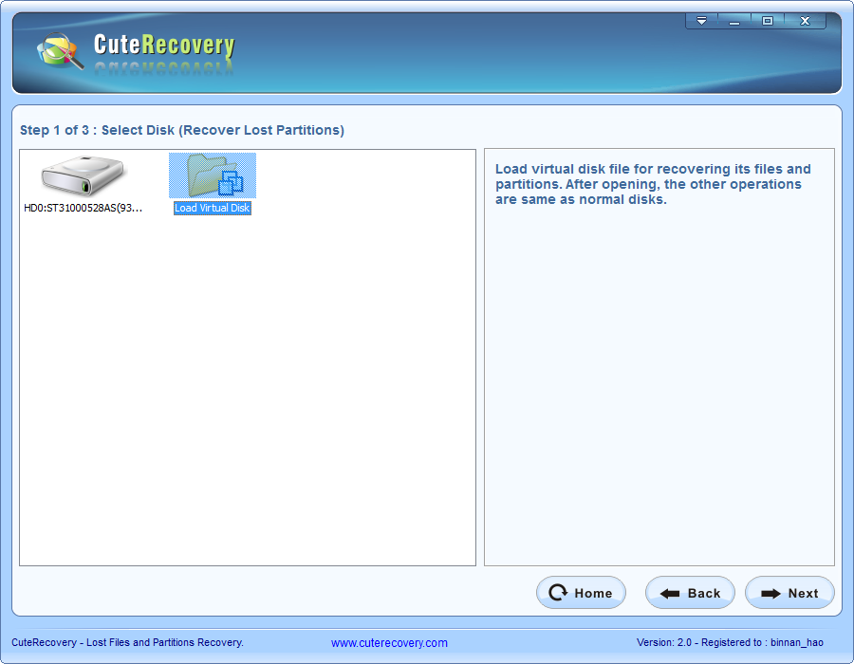Screen dimensions: 854x664
Task: Open the www.cuterecovery.com link
Action: (389, 643)
